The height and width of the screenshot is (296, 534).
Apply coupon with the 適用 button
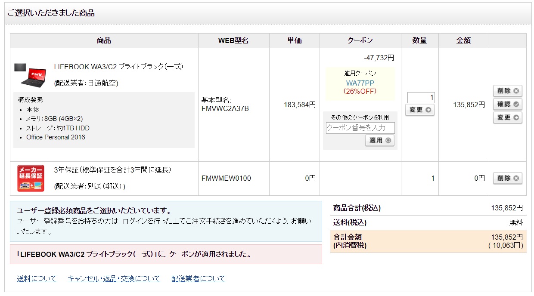pos(380,140)
